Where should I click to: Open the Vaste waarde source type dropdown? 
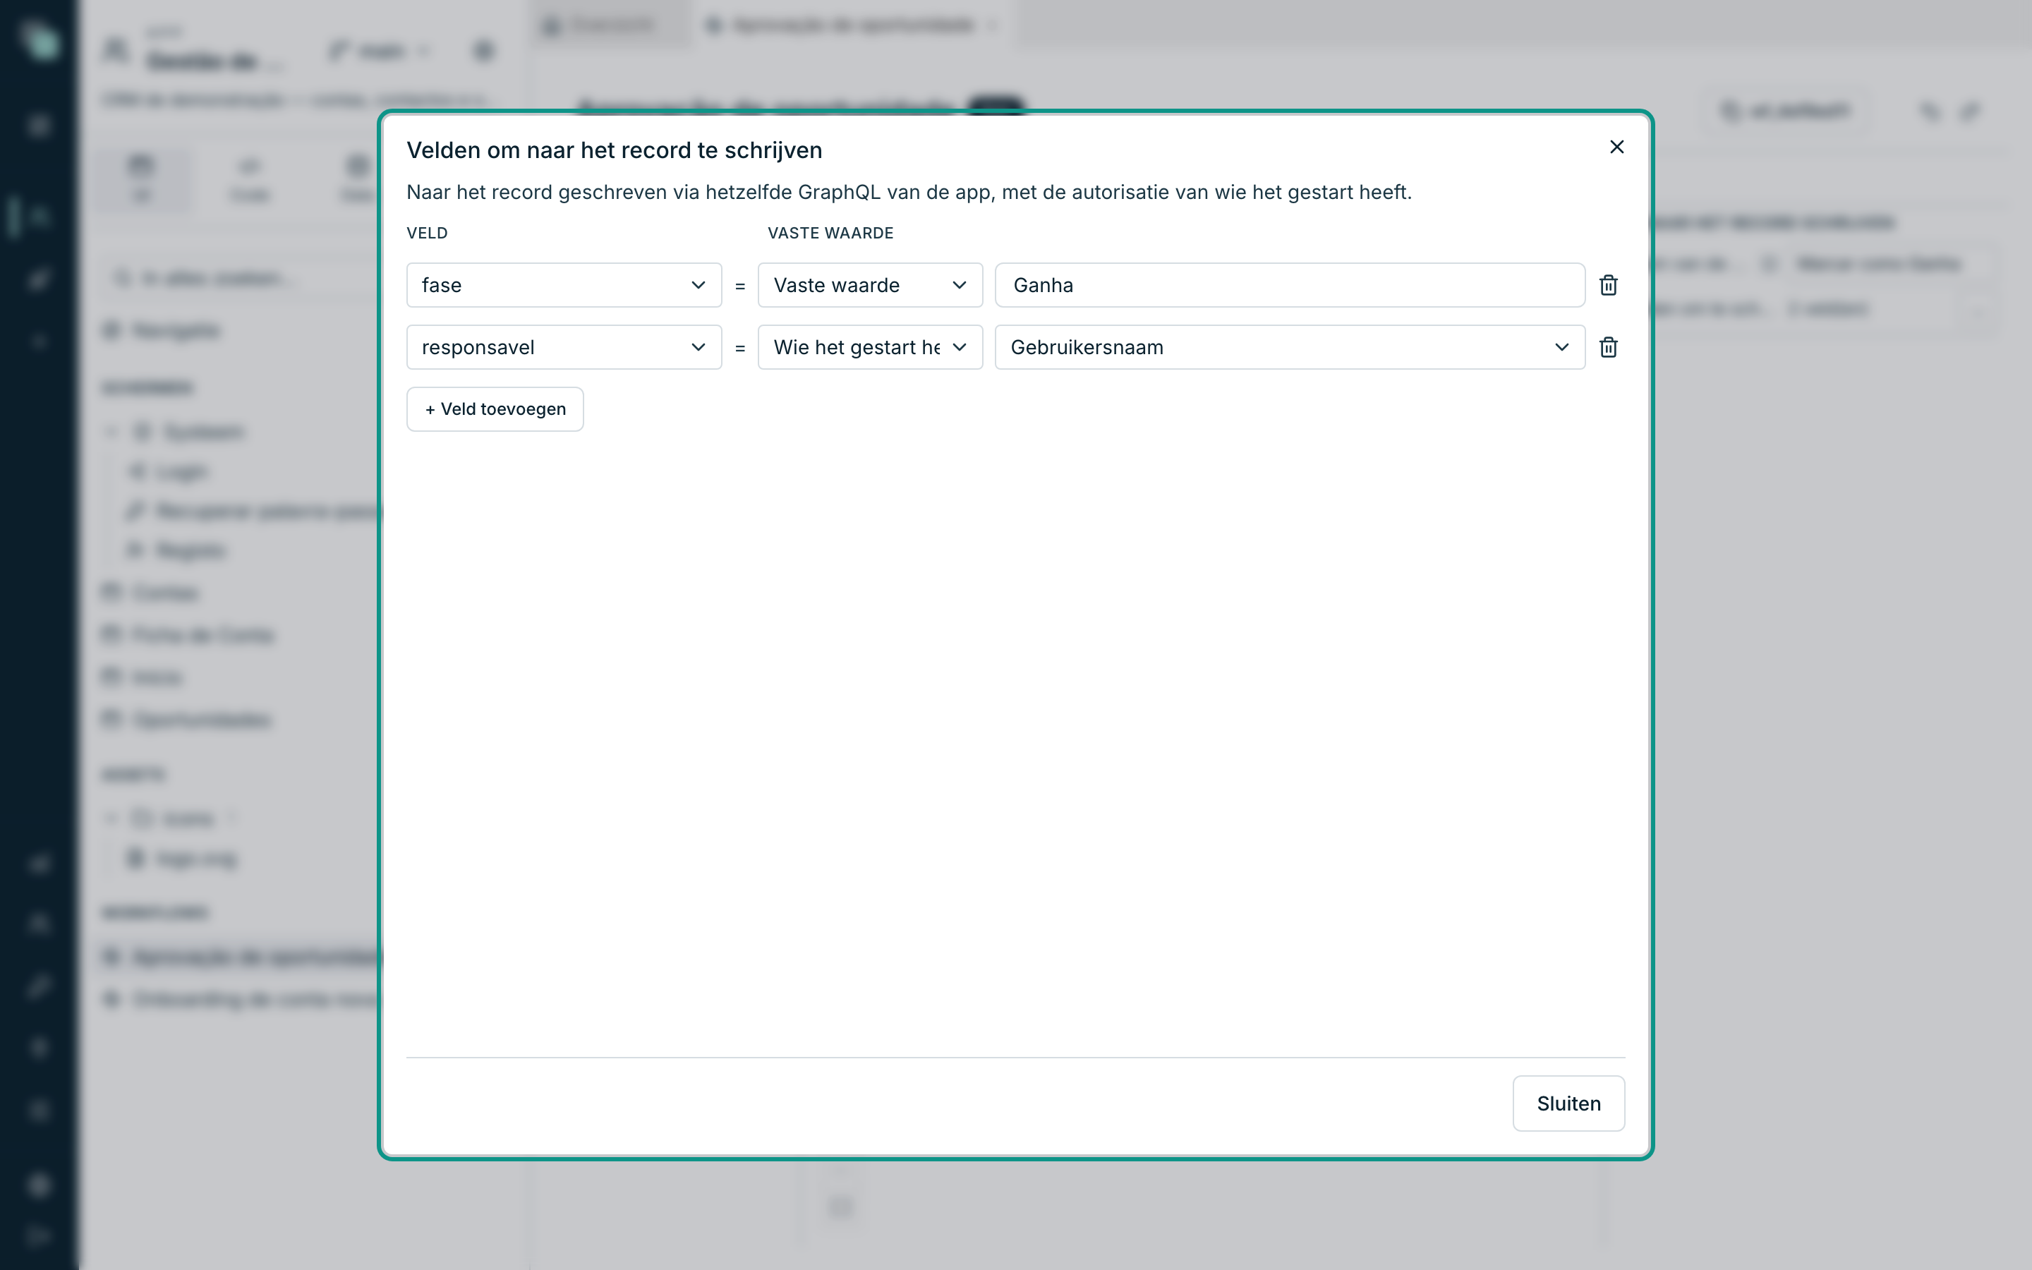tap(870, 286)
